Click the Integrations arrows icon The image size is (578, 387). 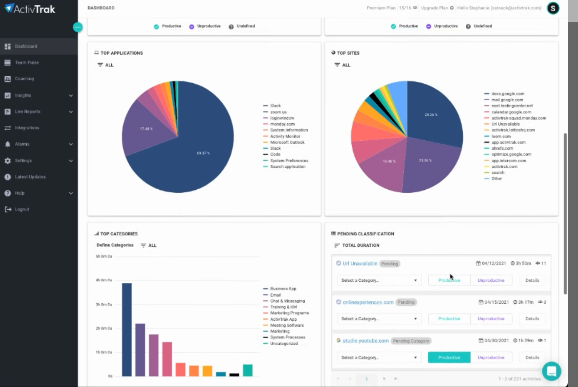pyautogui.click(x=8, y=128)
